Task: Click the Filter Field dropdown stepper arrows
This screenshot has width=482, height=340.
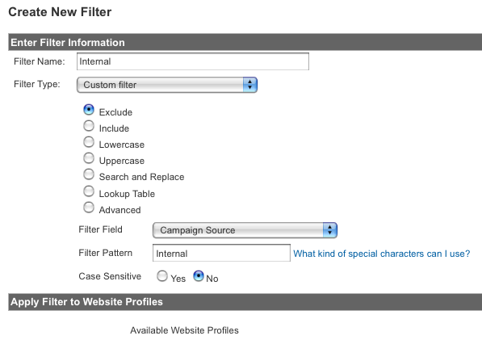Action: [330, 230]
